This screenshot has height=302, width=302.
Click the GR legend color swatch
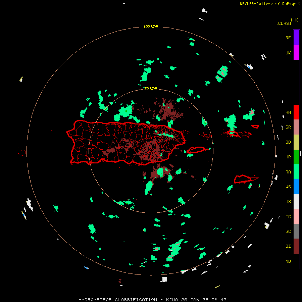click(x=296, y=127)
